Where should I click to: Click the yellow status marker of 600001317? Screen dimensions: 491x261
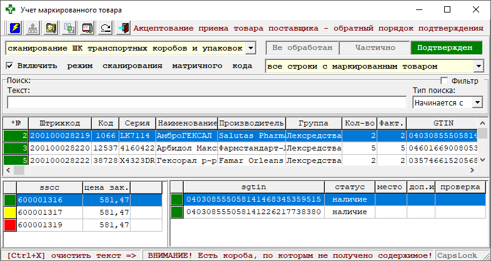10,212
